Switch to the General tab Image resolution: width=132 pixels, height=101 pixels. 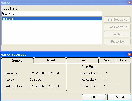17,60
